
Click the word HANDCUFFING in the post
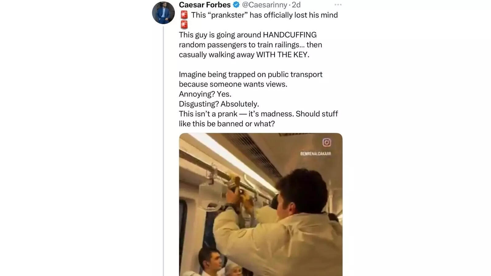[x=290, y=35]
